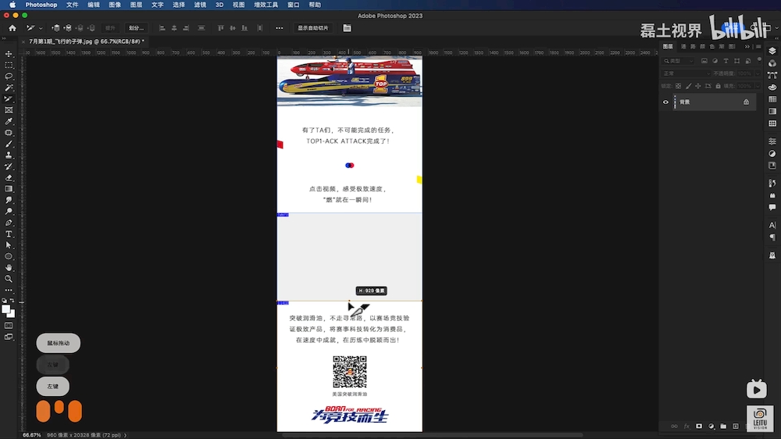Expand hidden panel tabs with double arrow

coord(747,46)
